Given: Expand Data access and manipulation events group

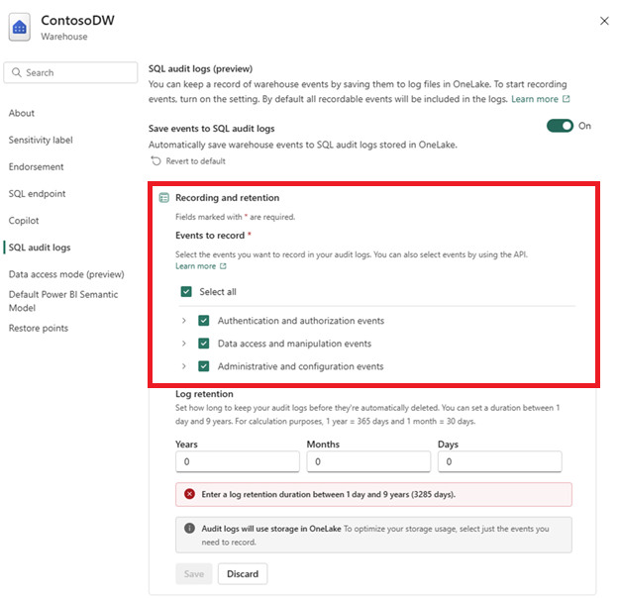Looking at the screenshot, I should coord(183,344).
